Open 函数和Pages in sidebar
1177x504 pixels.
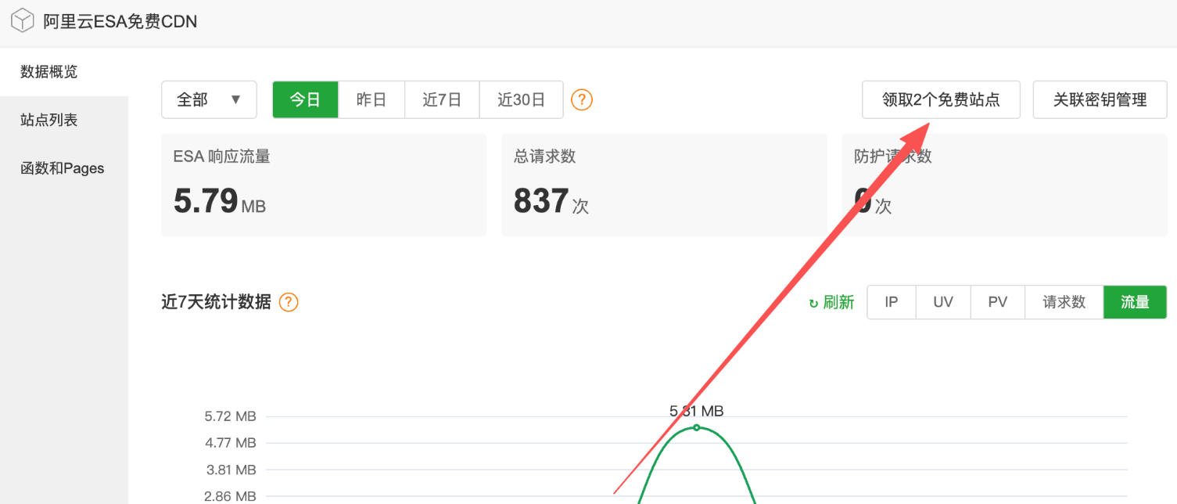coord(64,168)
